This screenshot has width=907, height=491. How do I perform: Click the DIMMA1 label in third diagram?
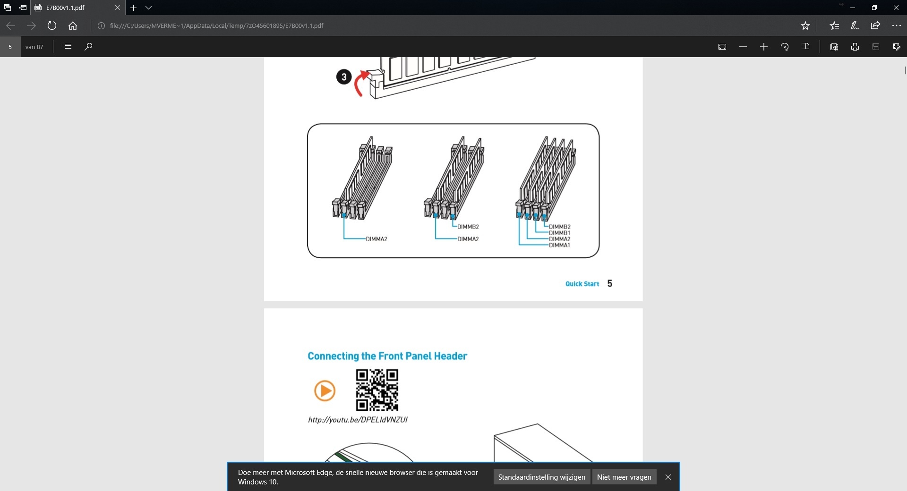pos(559,245)
